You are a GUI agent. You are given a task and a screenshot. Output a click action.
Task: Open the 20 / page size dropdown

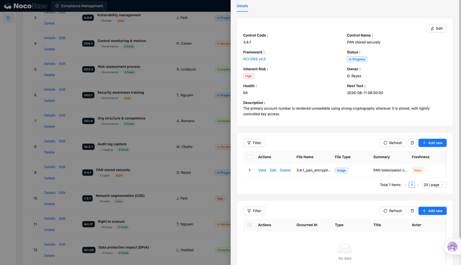[434, 185]
